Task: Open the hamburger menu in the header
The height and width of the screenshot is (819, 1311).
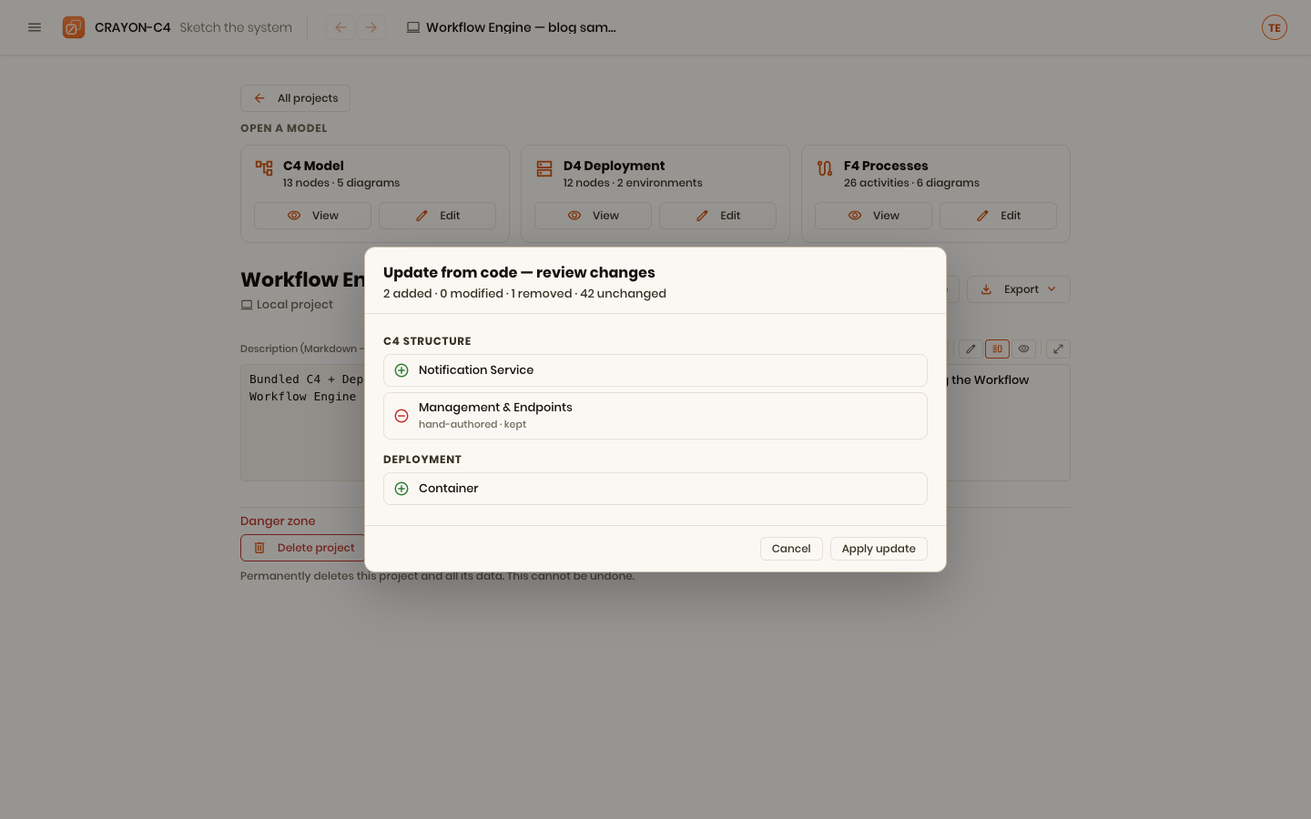Action: click(x=35, y=27)
